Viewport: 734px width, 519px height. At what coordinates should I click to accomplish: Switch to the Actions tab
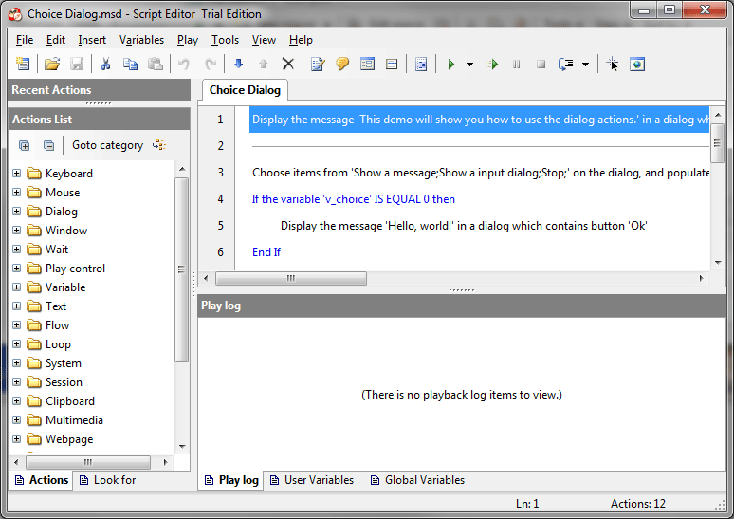point(42,480)
